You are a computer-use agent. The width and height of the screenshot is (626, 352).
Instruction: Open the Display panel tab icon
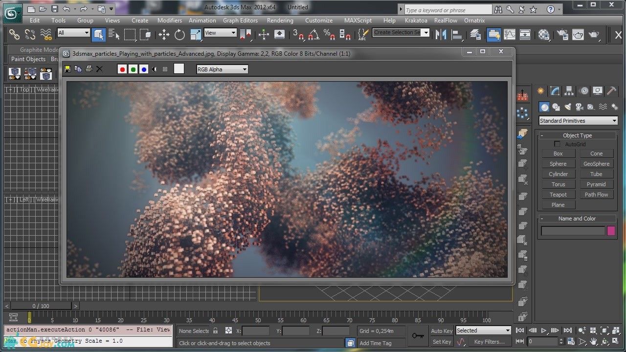pos(598,91)
